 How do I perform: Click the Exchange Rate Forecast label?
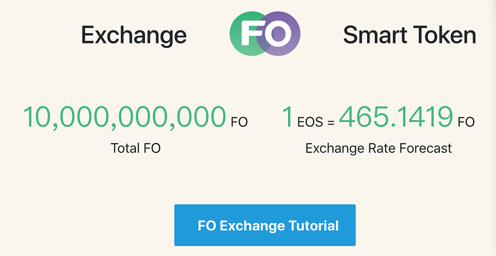[x=378, y=148]
